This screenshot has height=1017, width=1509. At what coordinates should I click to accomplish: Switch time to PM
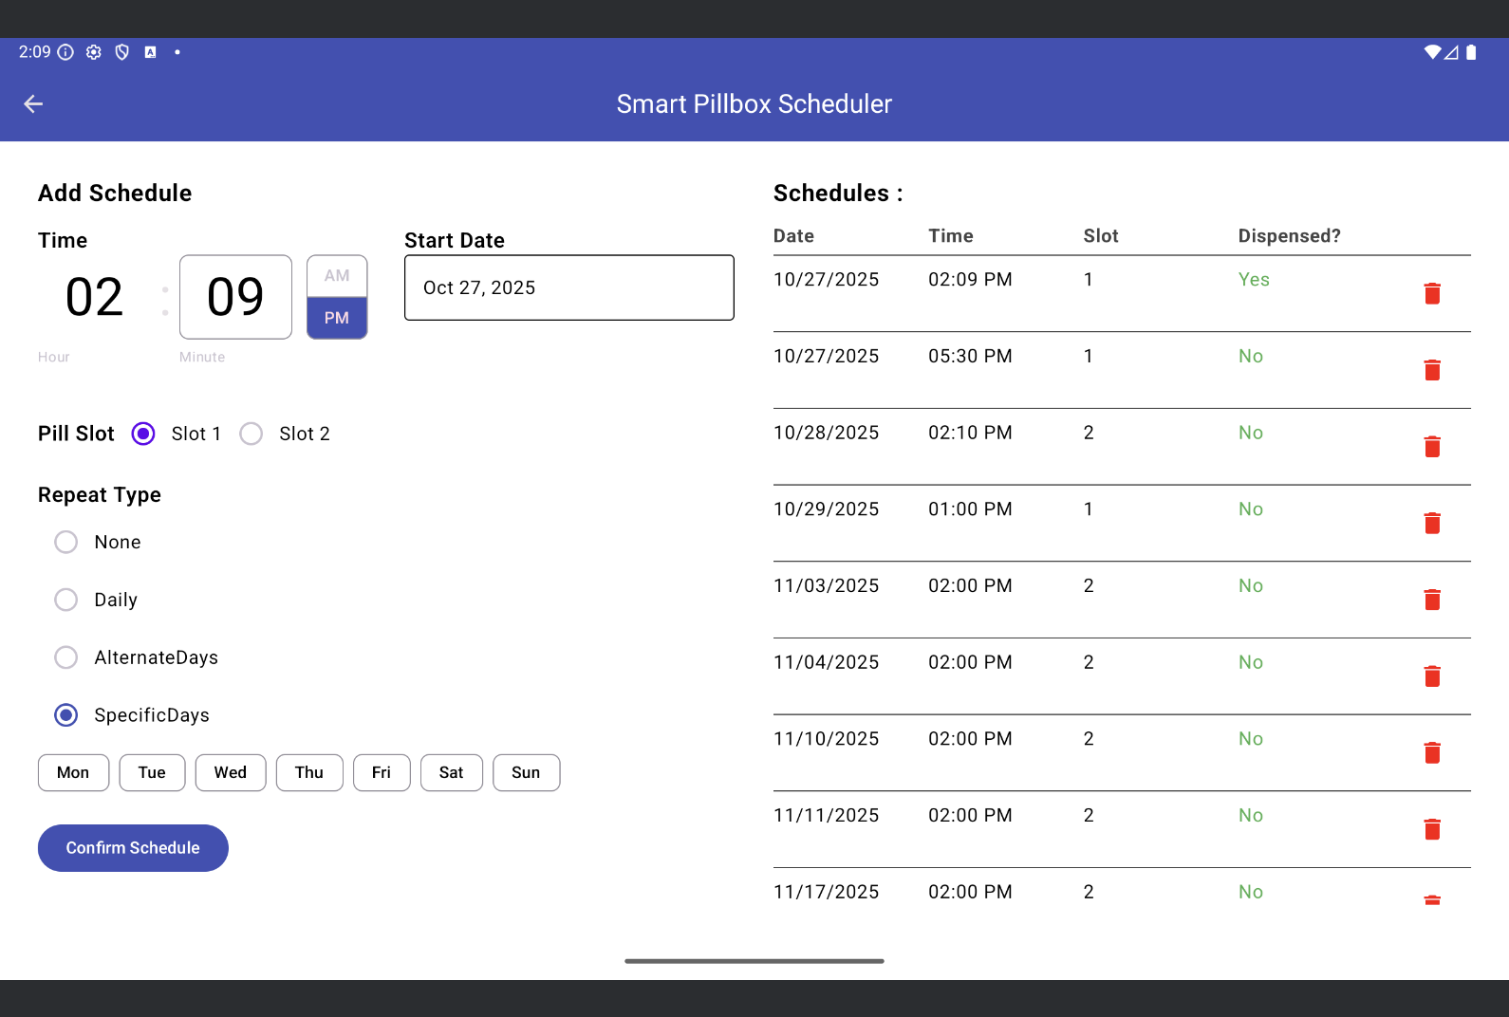pos(337,318)
